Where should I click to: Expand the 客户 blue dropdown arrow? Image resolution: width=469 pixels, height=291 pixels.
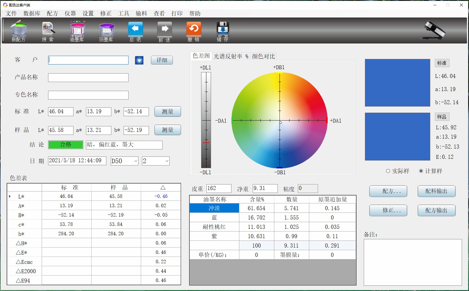point(139,60)
